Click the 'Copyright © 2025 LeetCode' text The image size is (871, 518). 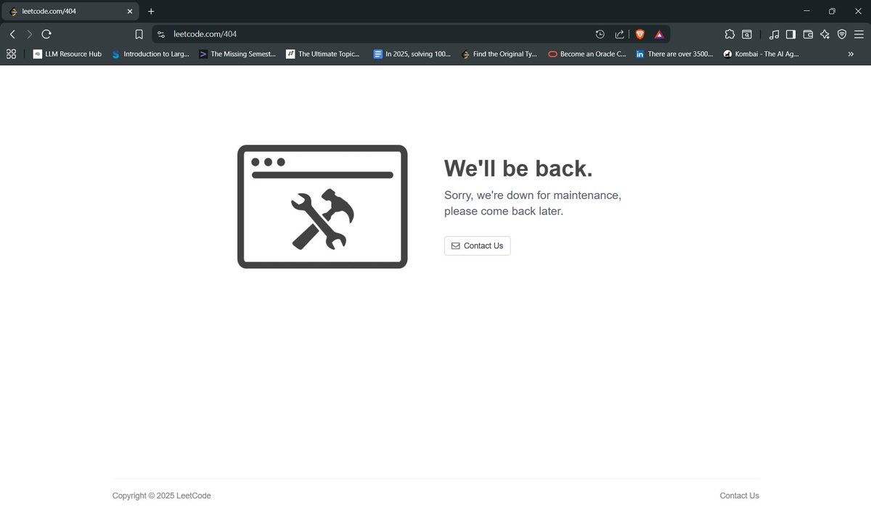tap(162, 495)
